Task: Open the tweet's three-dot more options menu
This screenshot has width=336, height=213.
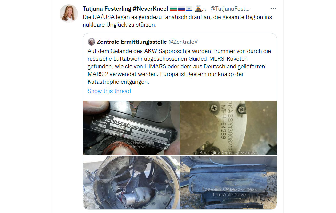Action: [273, 9]
